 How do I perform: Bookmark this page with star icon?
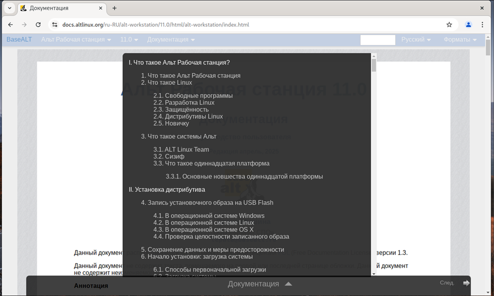pos(449,25)
